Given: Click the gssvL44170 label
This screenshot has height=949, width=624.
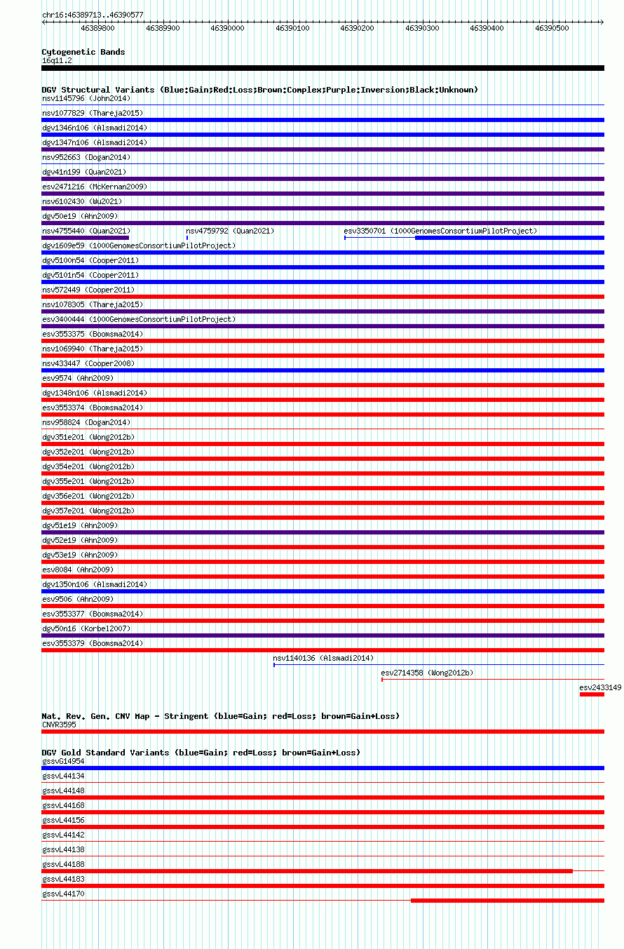Looking at the screenshot, I should [x=63, y=894].
